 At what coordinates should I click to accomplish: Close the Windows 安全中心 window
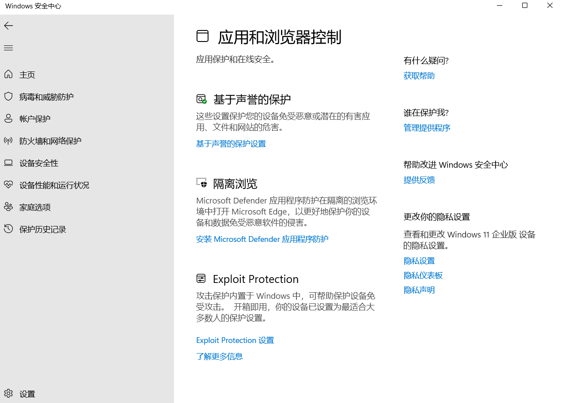[550, 6]
